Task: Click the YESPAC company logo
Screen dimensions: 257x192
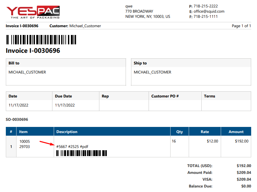Action: click(33, 12)
